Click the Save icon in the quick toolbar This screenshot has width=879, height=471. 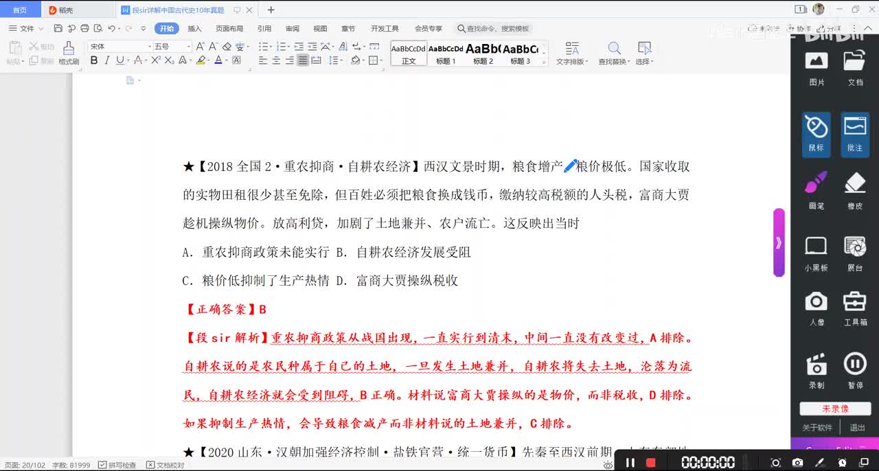pyautogui.click(x=58, y=28)
